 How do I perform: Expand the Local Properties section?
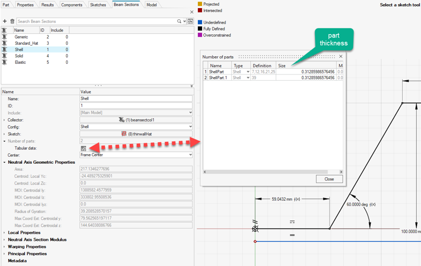(5, 233)
